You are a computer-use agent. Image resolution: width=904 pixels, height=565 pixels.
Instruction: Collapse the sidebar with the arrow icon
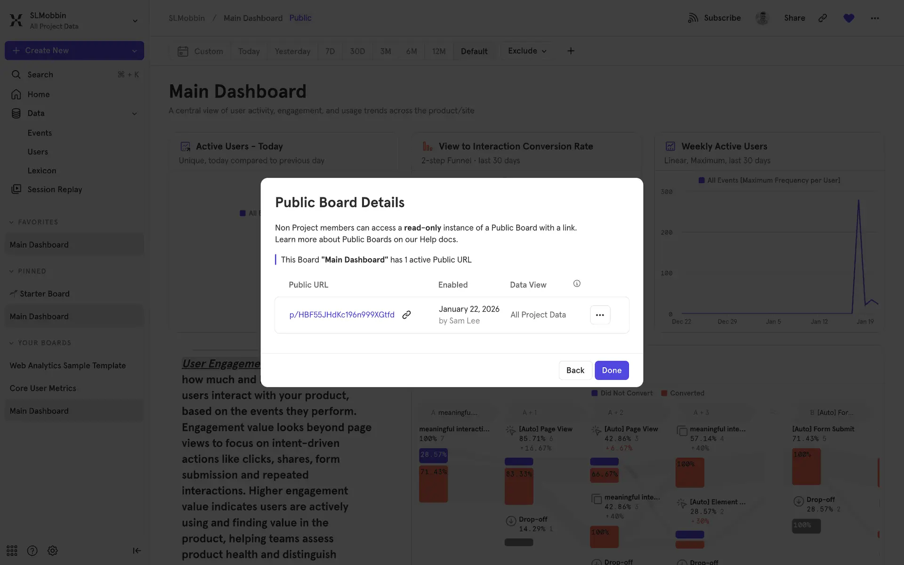137,550
